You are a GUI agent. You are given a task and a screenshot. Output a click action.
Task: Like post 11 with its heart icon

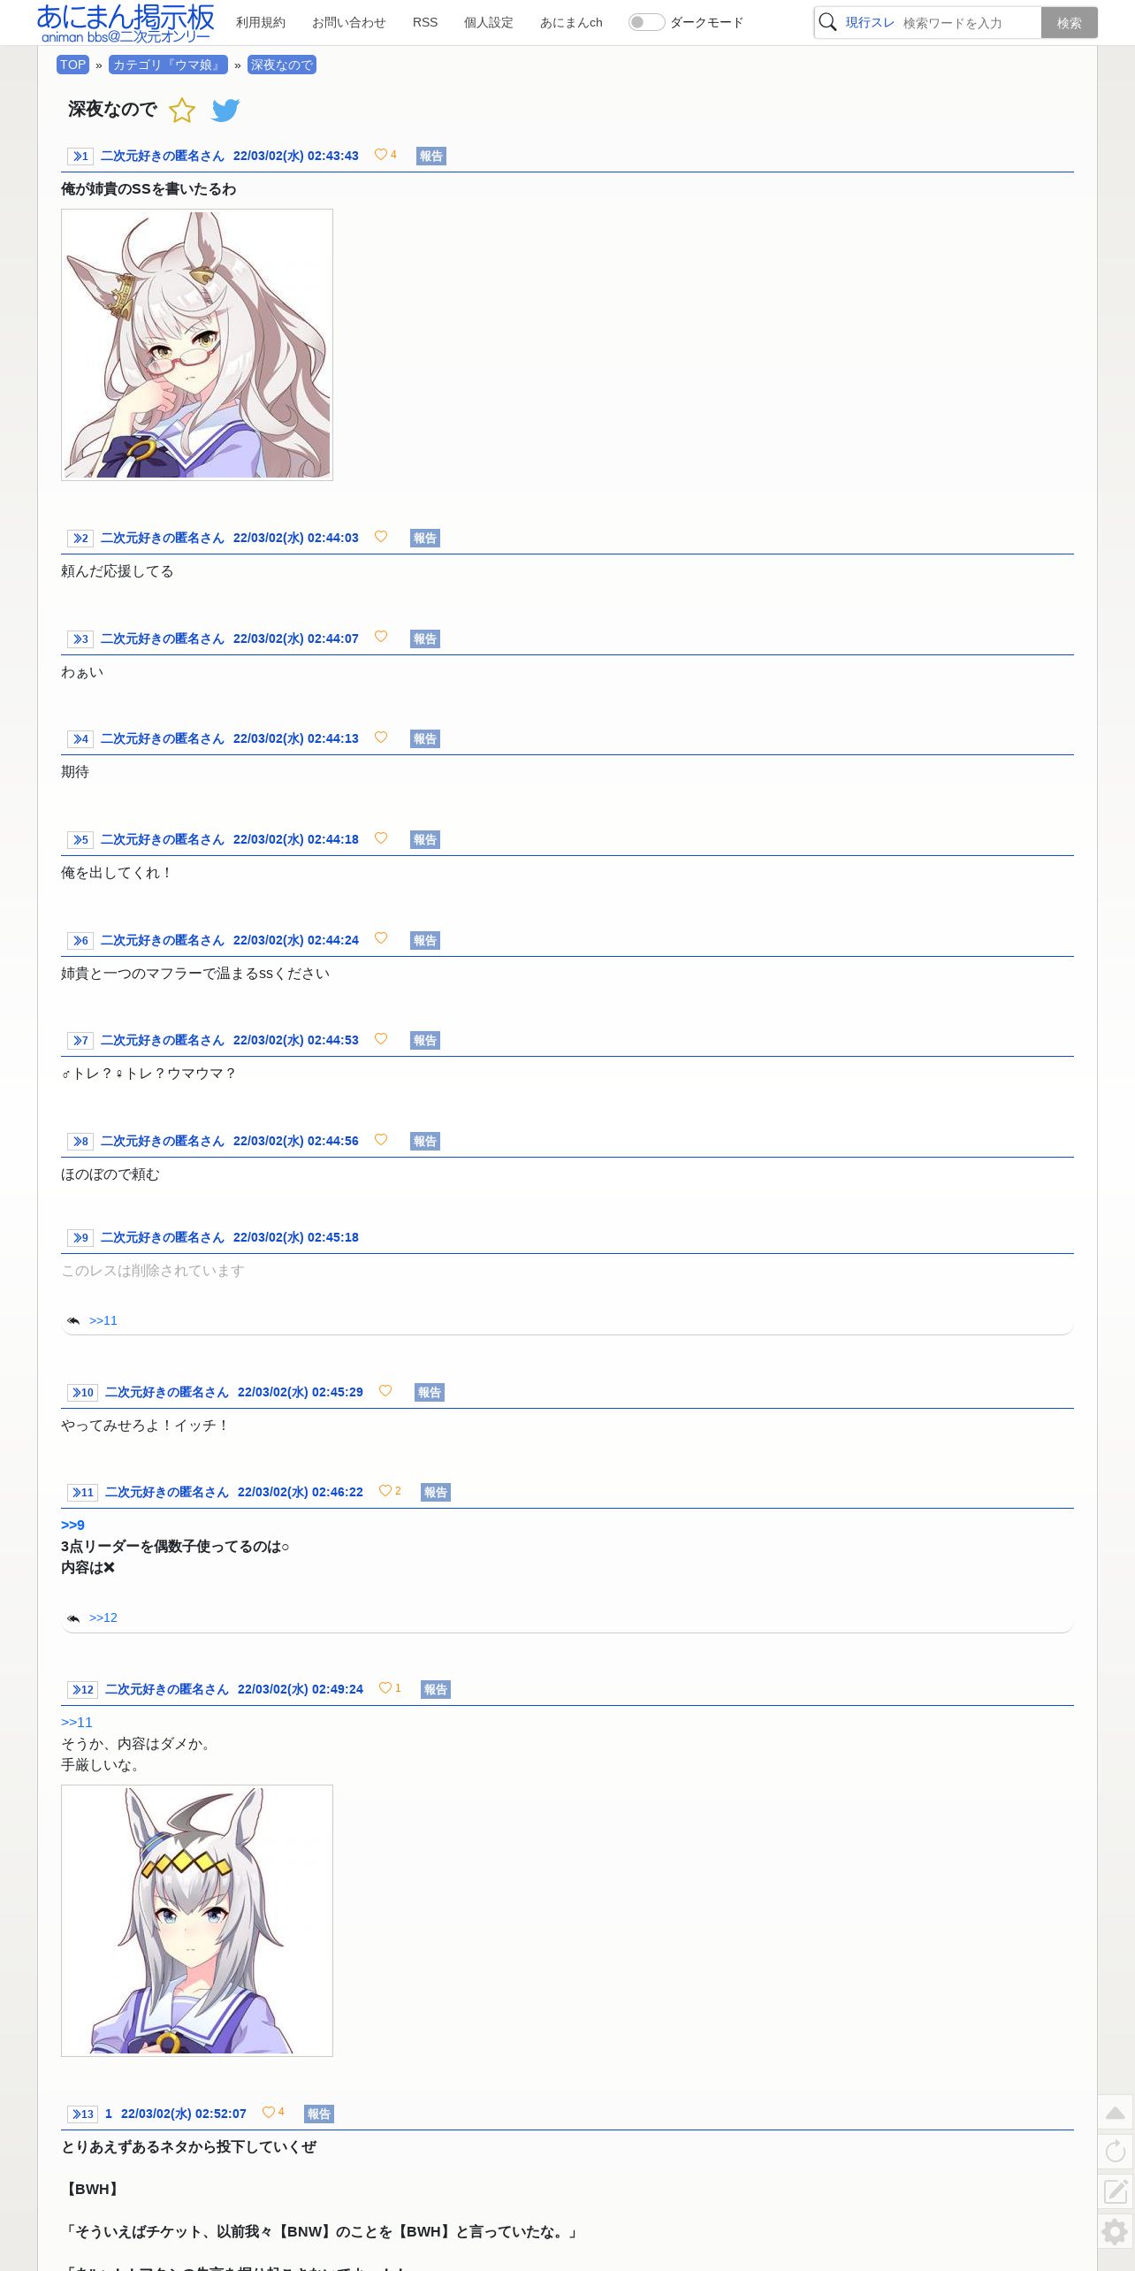coord(385,1491)
